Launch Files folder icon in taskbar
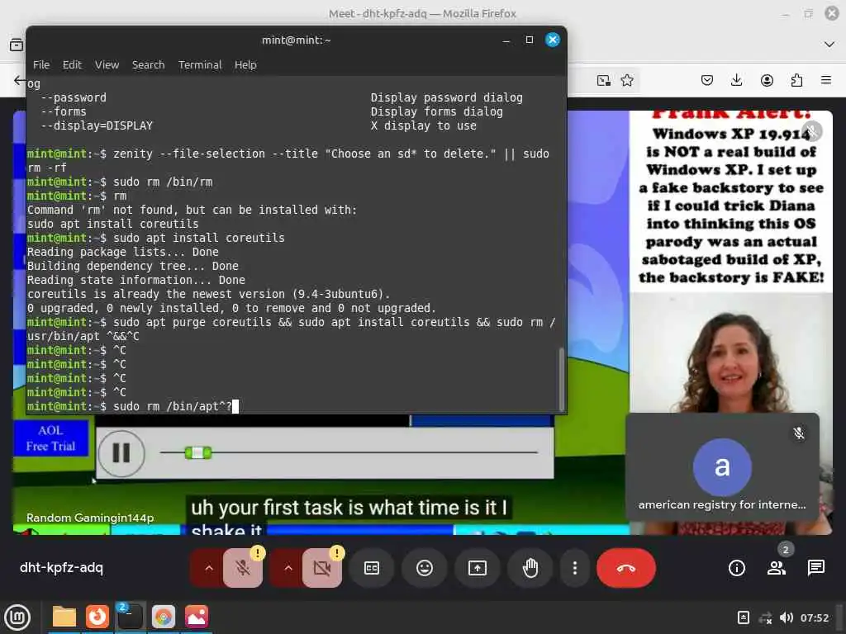 click(x=64, y=617)
